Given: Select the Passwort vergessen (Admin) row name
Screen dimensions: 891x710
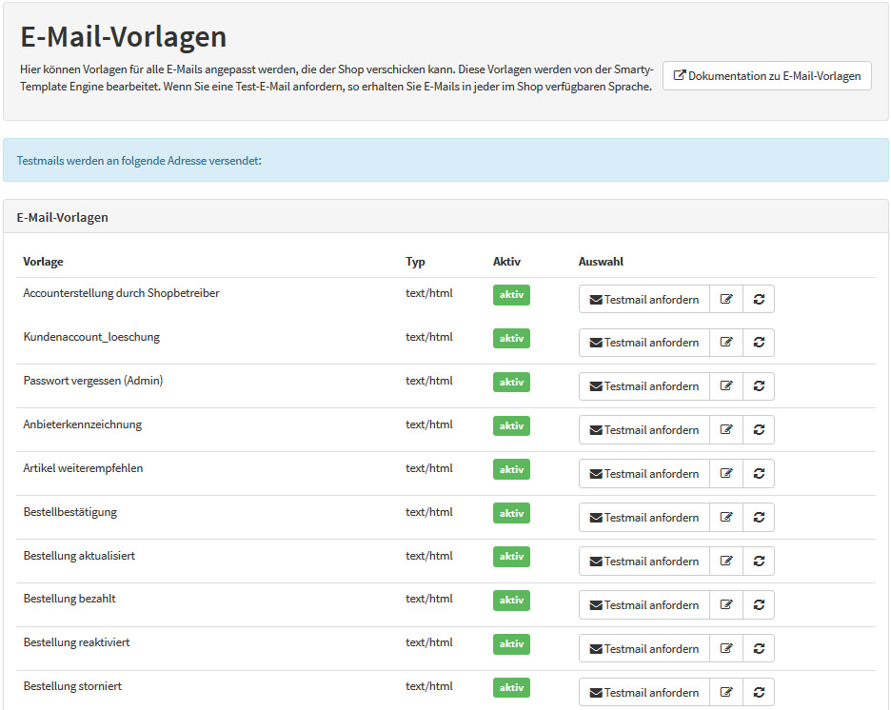Looking at the screenshot, I should [92, 381].
